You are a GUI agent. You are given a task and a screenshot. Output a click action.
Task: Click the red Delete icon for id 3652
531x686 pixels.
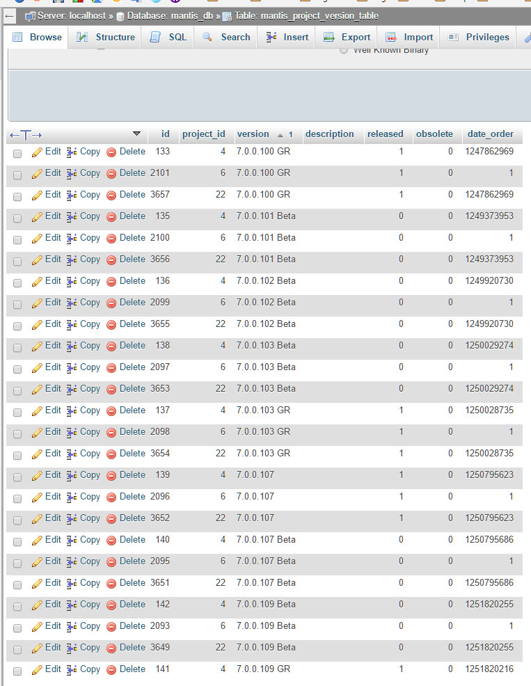[111, 519]
